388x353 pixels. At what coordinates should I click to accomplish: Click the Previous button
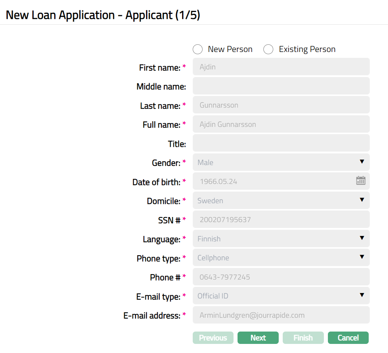213,338
